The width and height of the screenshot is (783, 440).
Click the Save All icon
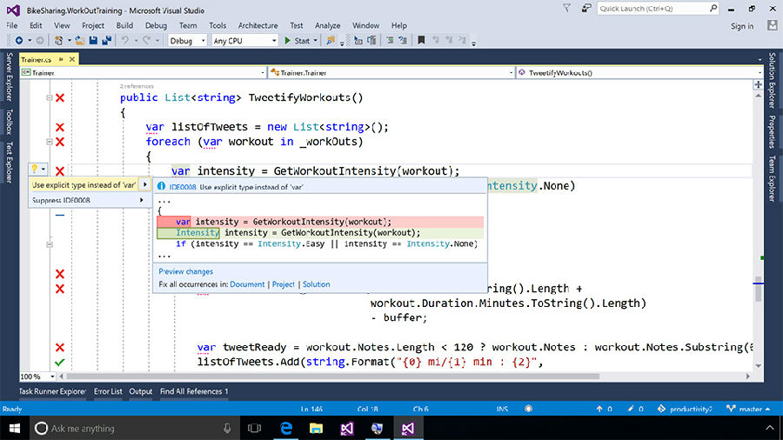(106, 40)
